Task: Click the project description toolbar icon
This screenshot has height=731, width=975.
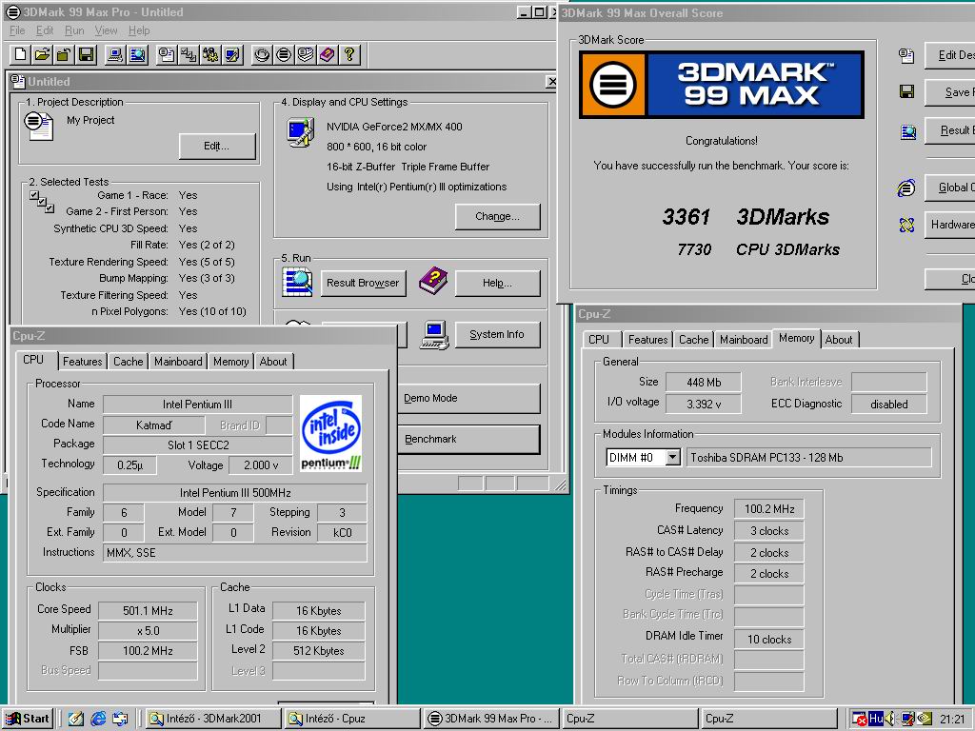Action: (167, 54)
